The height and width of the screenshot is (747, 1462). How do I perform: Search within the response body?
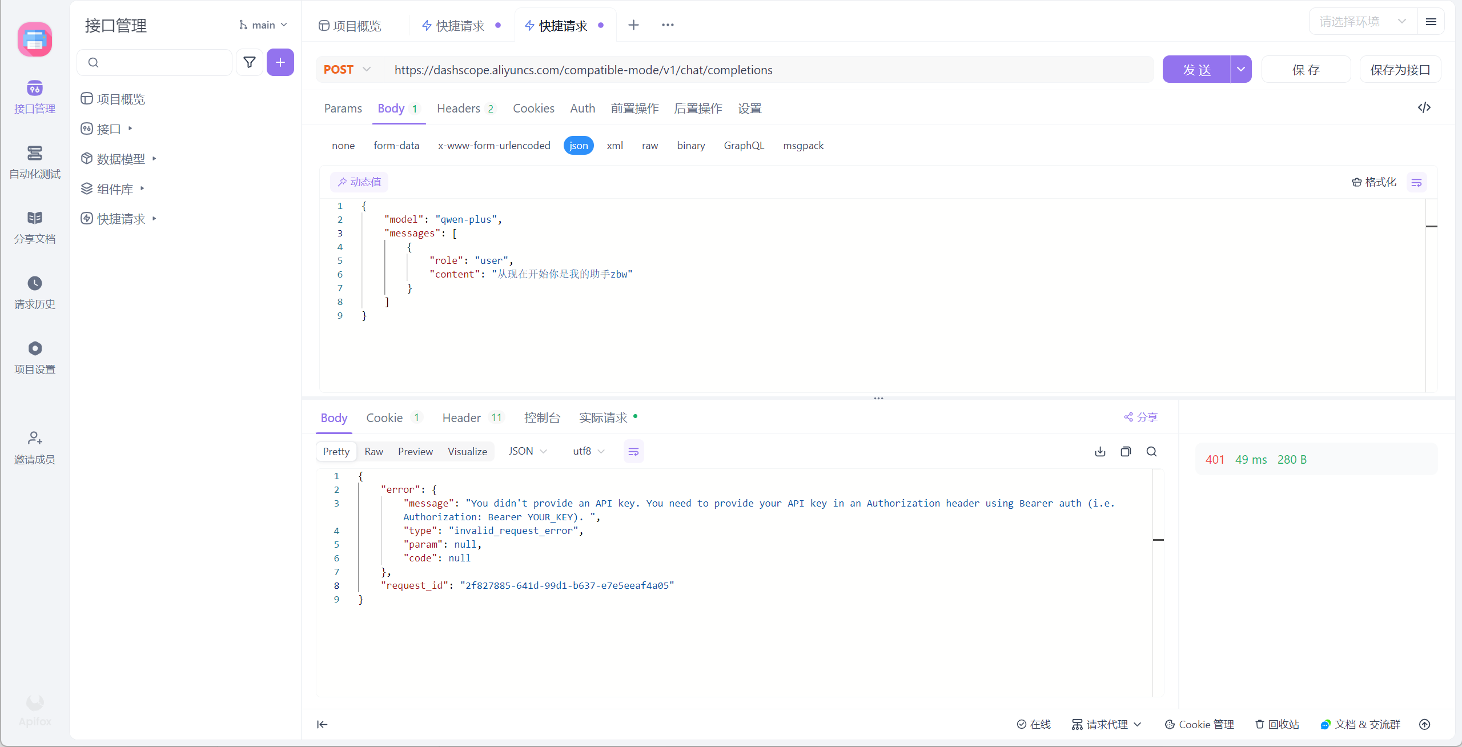tap(1151, 452)
